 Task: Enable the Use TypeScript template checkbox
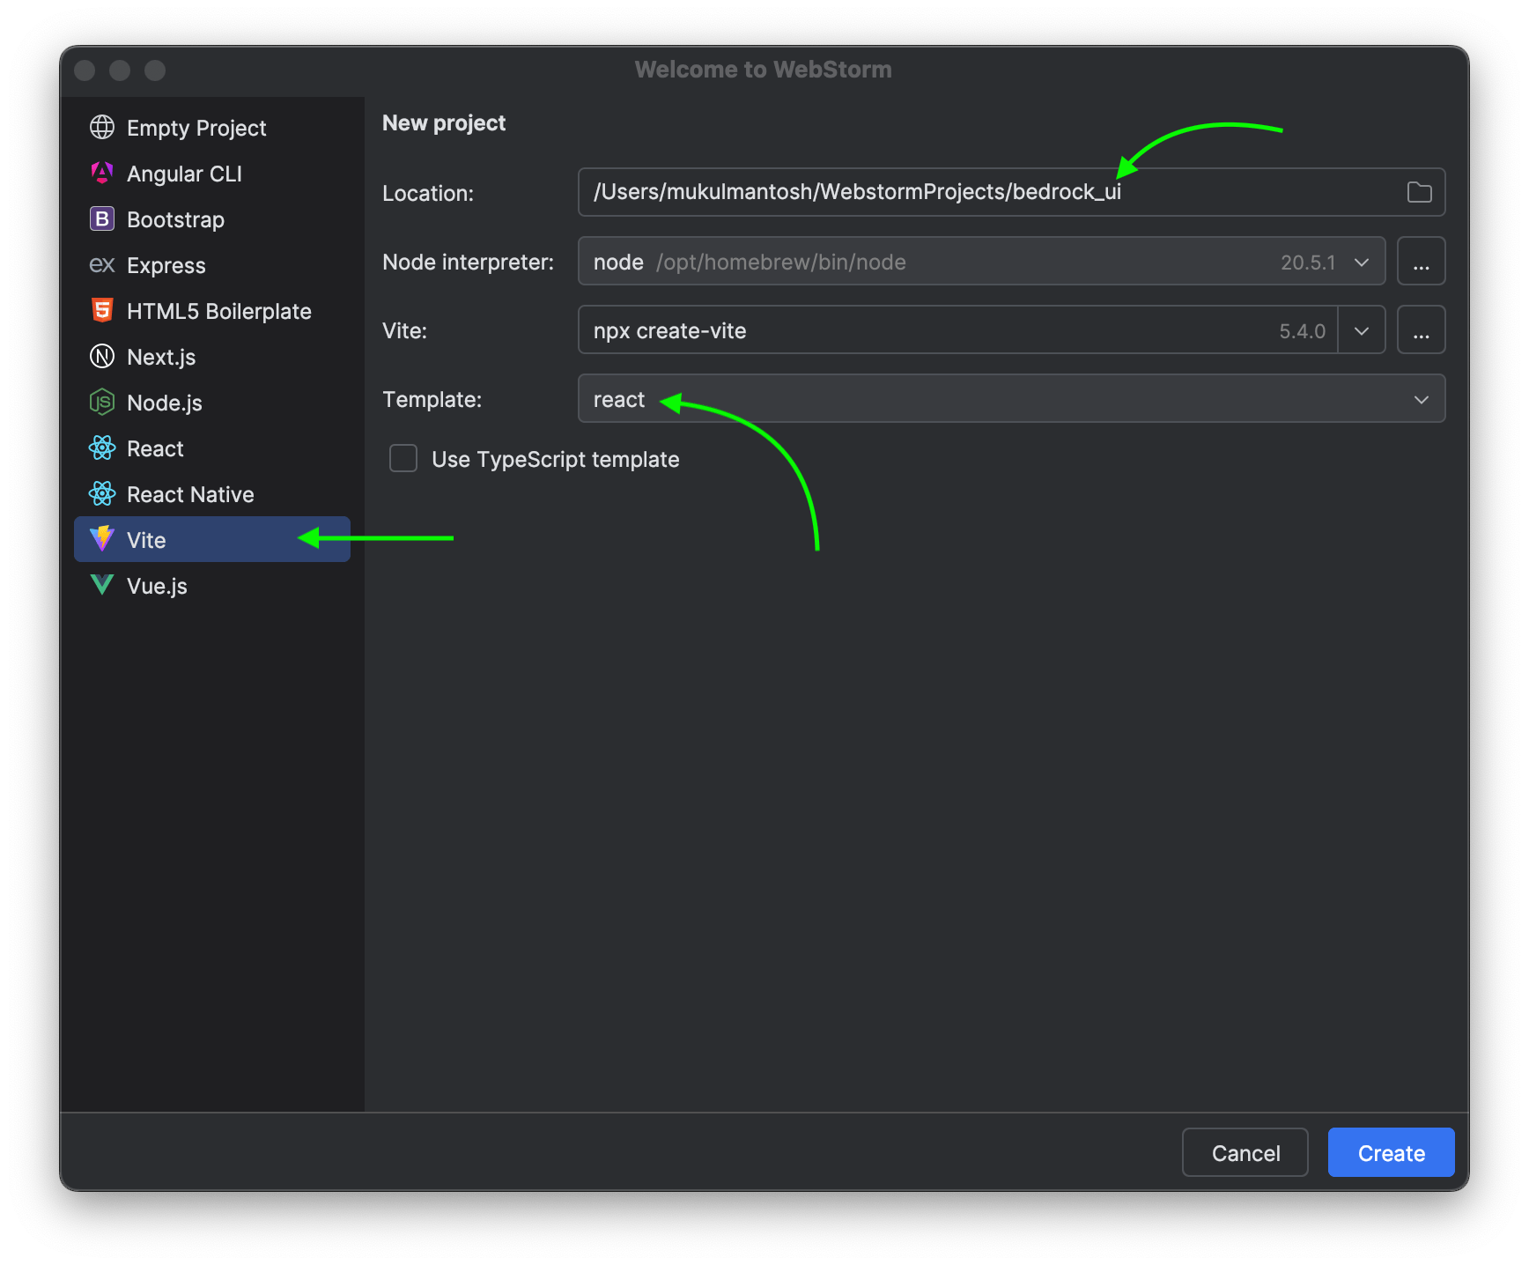[x=403, y=458]
